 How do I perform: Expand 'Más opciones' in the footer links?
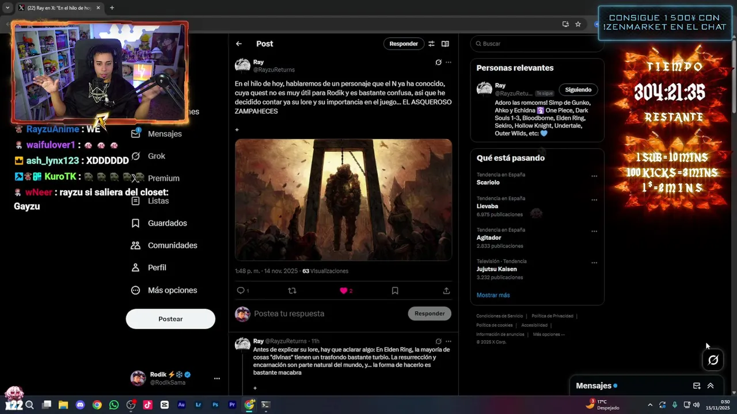point(549,335)
